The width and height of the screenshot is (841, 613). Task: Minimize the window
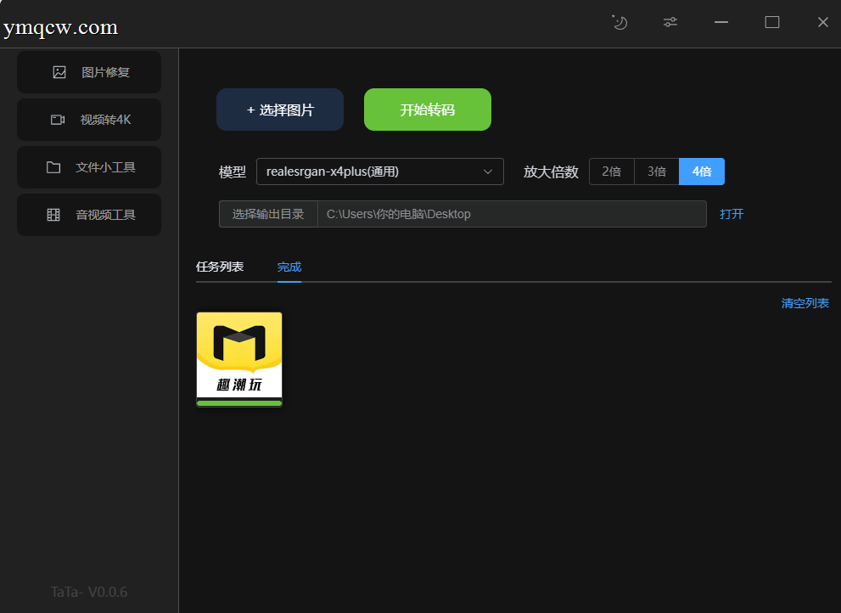[x=720, y=22]
